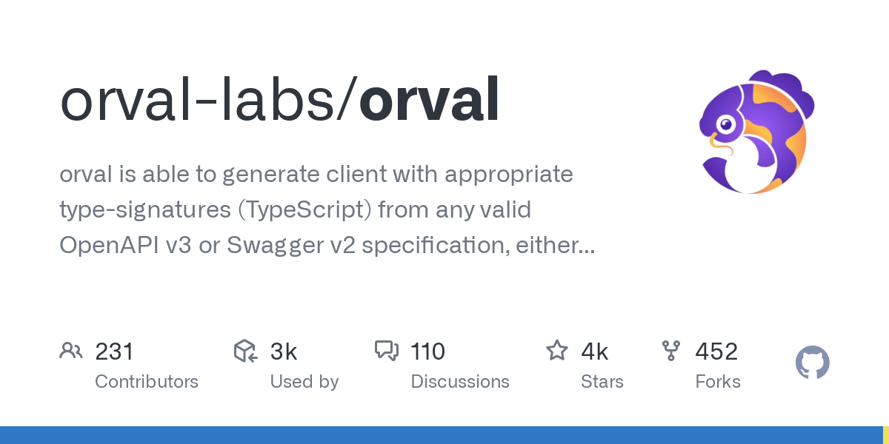Click the Used by package icon
Viewport: 889px width, 444px height.
click(245, 351)
